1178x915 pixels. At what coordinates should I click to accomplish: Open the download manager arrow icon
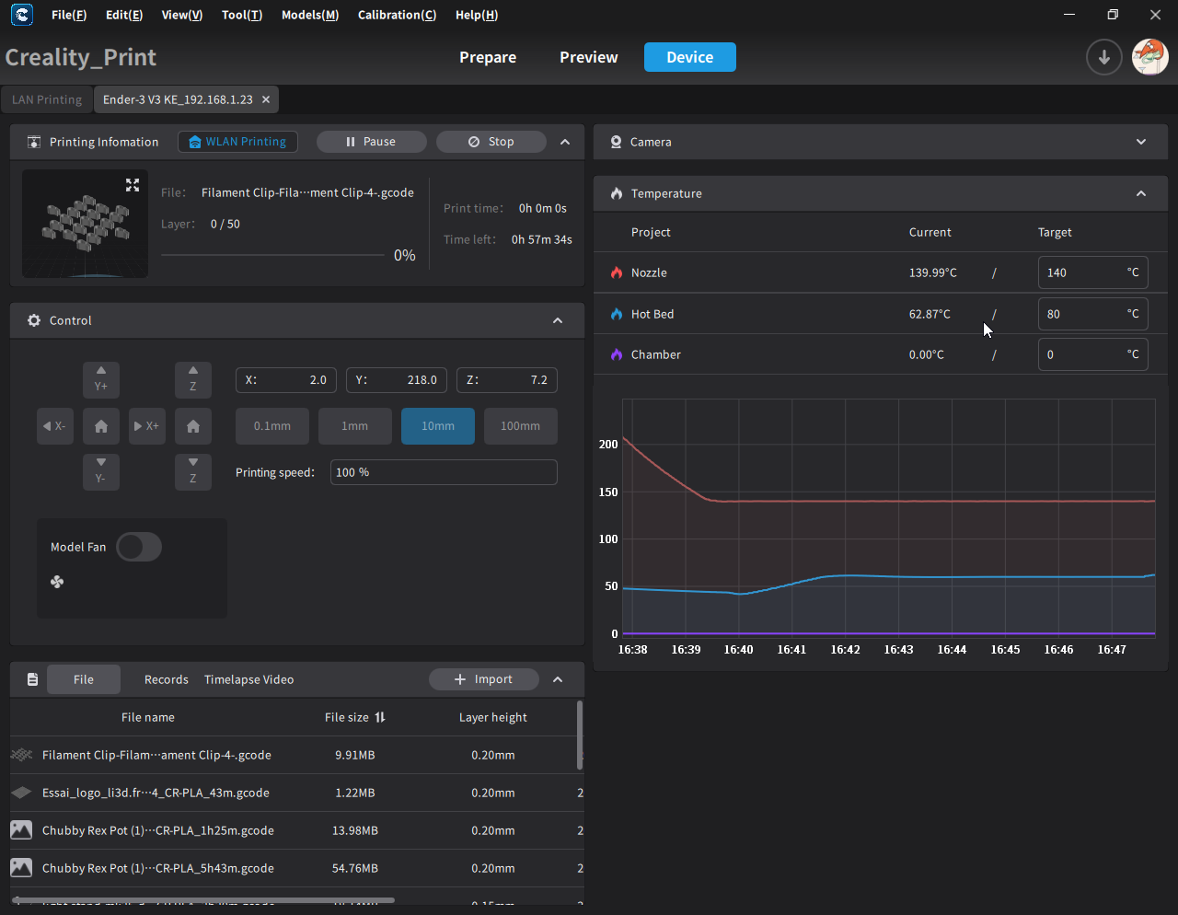[1103, 57]
